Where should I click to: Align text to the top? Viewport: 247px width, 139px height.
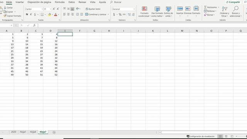tap(64, 8)
